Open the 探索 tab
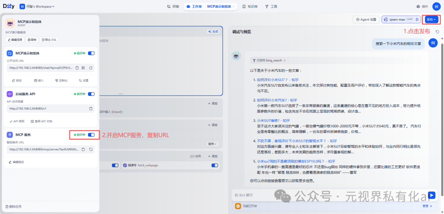 pyautogui.click(x=173, y=6)
